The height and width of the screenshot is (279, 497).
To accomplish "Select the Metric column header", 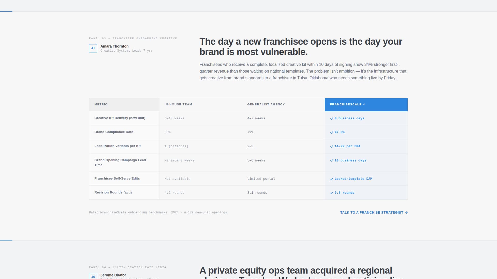I will coord(124,105).
